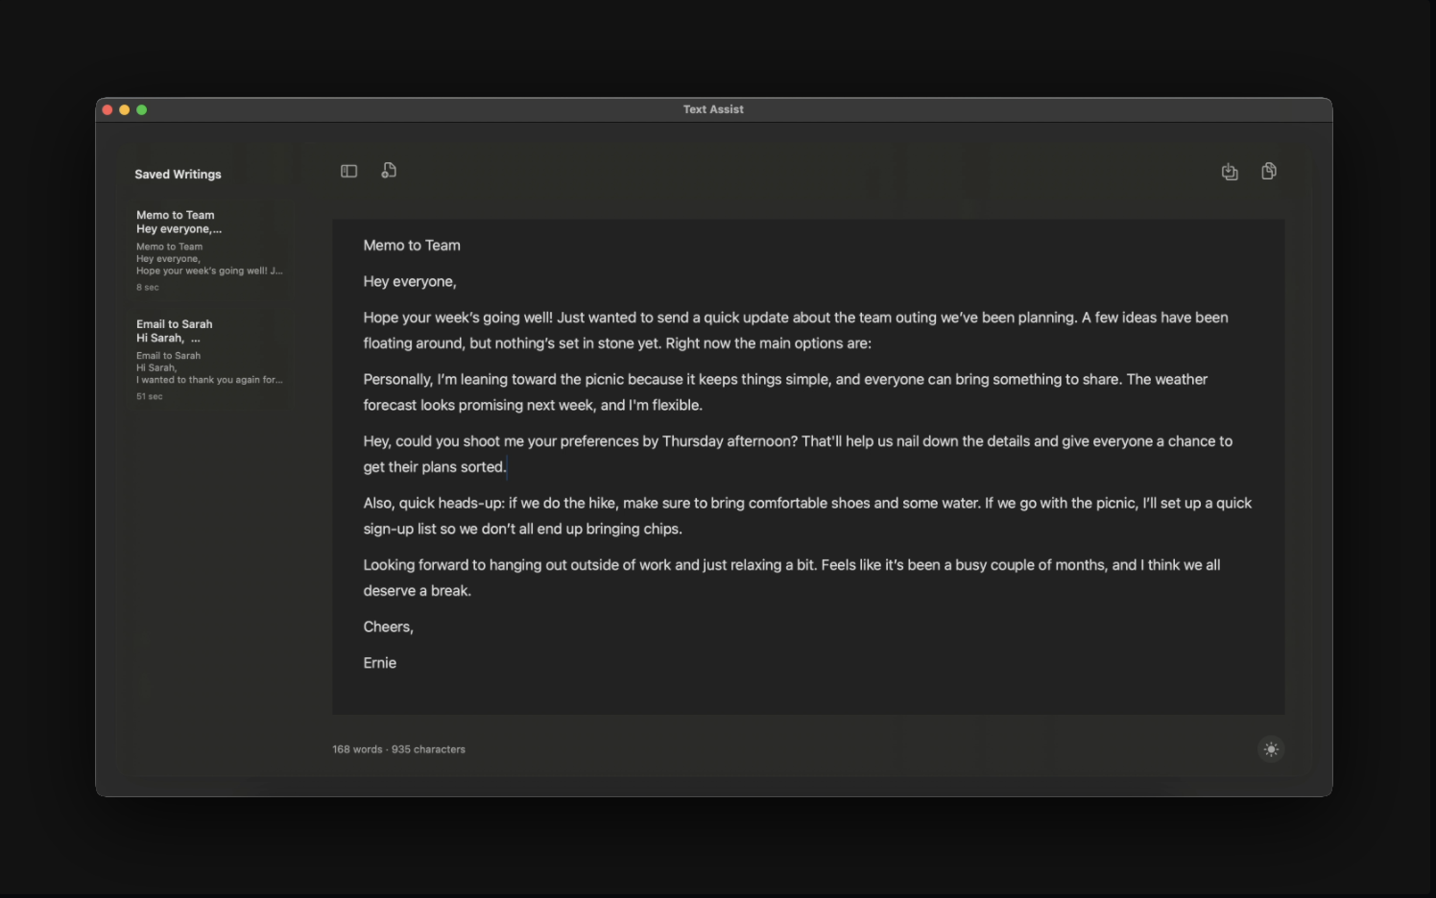Close the Text Assist window with the red button
The image size is (1436, 898).
(x=108, y=110)
